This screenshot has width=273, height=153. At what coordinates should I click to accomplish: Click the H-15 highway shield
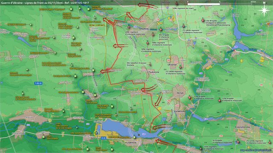coord(103,138)
